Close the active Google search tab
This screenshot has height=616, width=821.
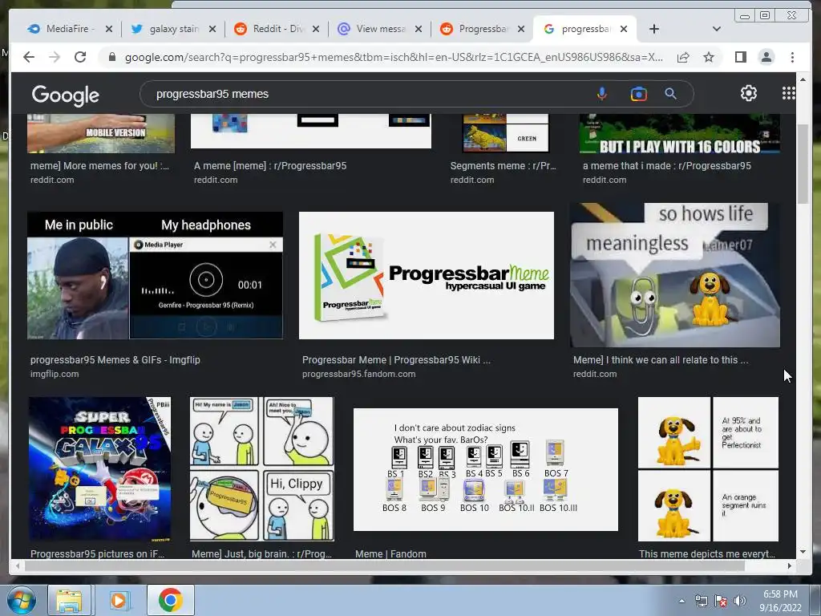coord(624,29)
